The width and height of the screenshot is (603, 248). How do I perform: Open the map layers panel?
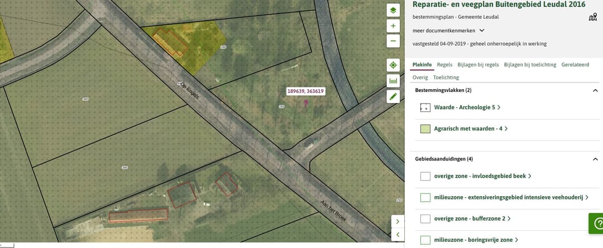[393, 11]
